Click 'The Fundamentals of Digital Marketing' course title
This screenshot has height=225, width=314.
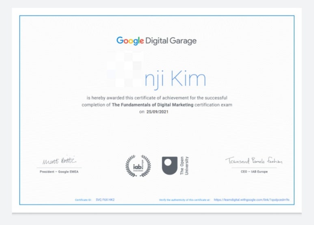(153, 105)
